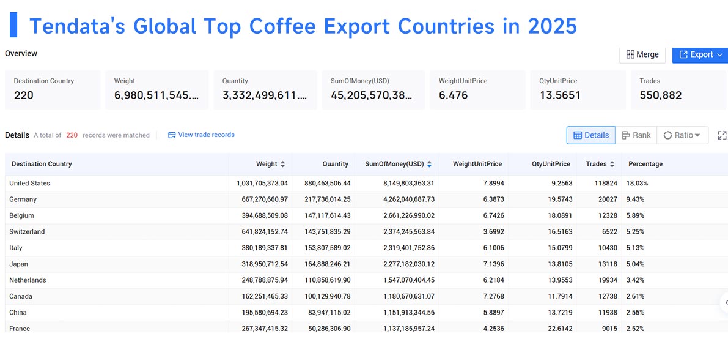Click the Quantity column header

point(335,164)
